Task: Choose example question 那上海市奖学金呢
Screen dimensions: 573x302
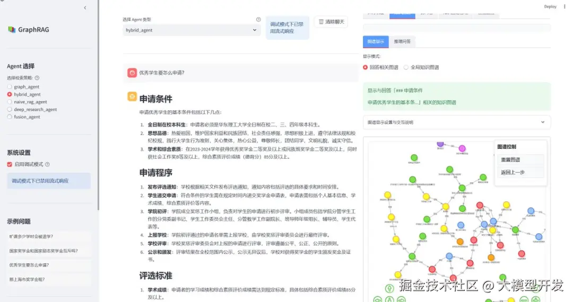Action: (49, 279)
